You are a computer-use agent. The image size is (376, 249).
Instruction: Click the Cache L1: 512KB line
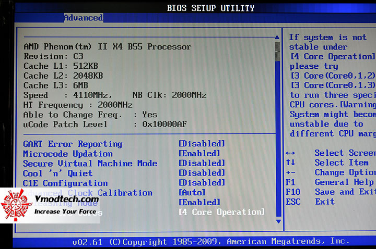[61, 66]
